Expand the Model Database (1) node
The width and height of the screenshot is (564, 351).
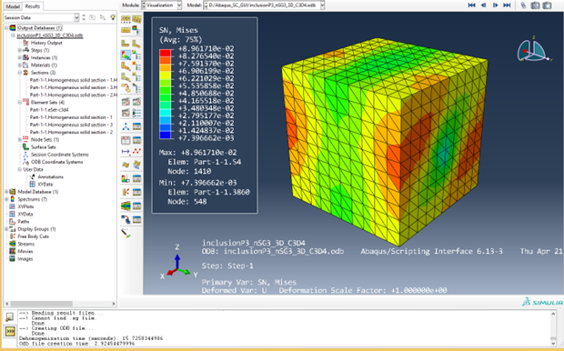6,192
